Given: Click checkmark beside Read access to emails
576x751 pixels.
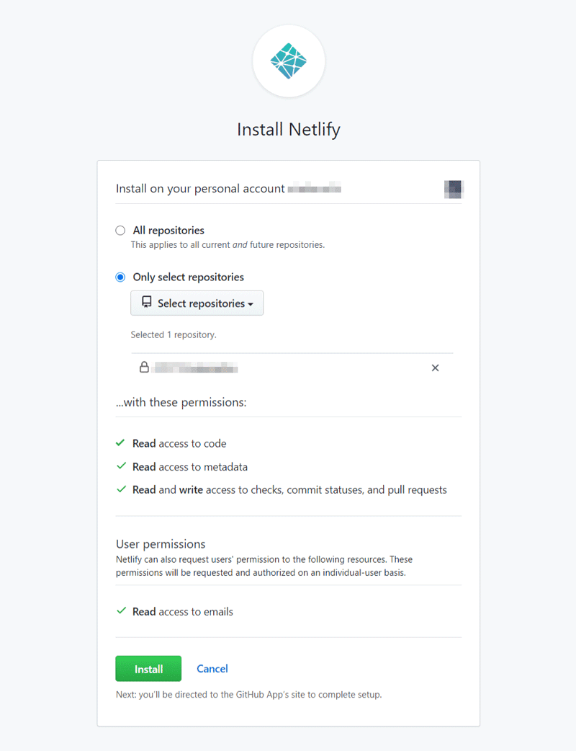Looking at the screenshot, I should pos(121,610).
